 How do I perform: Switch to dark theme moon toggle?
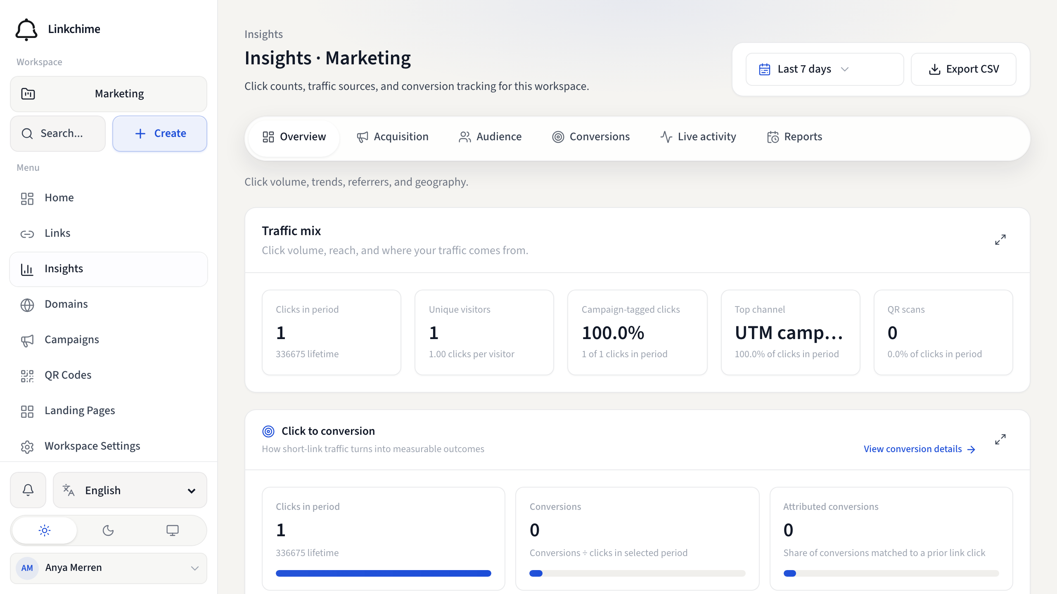pyautogui.click(x=108, y=530)
